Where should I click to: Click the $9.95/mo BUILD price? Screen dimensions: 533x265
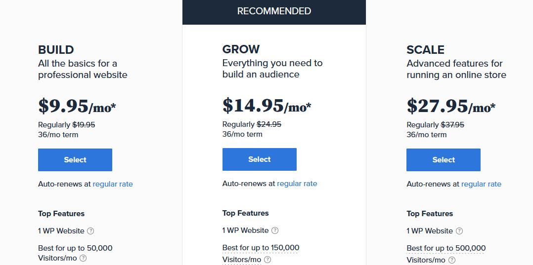tap(77, 106)
